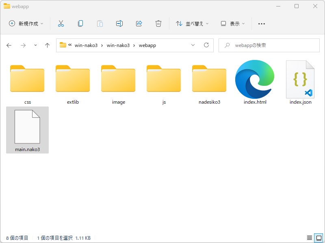Share the selected file via the share icon

pyautogui.click(x=139, y=23)
